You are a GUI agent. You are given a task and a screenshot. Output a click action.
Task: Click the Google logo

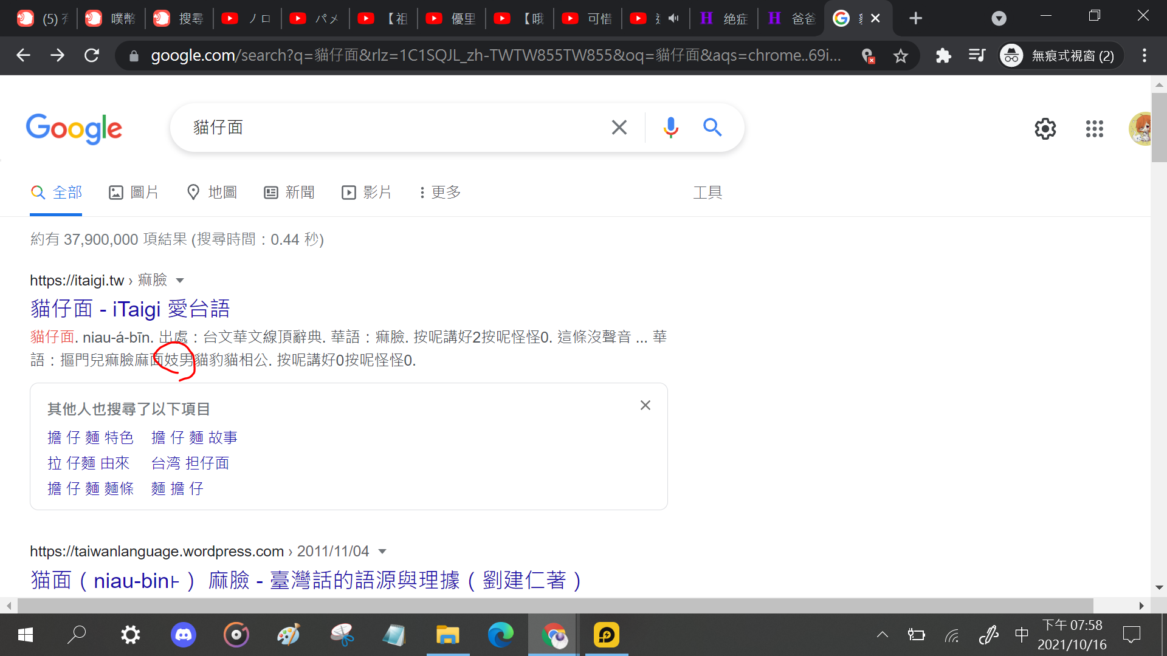pos(74,129)
